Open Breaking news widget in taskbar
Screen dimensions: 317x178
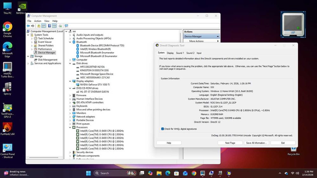pyautogui.click(x=16, y=173)
